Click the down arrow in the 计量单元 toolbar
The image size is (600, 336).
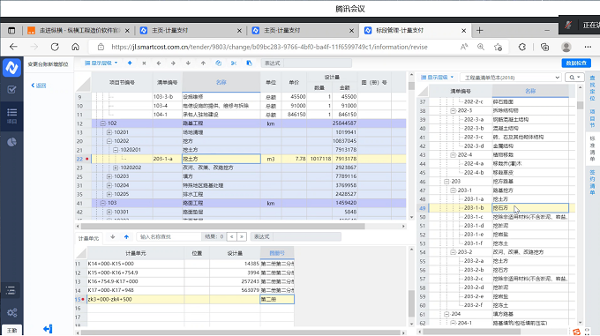point(113,237)
